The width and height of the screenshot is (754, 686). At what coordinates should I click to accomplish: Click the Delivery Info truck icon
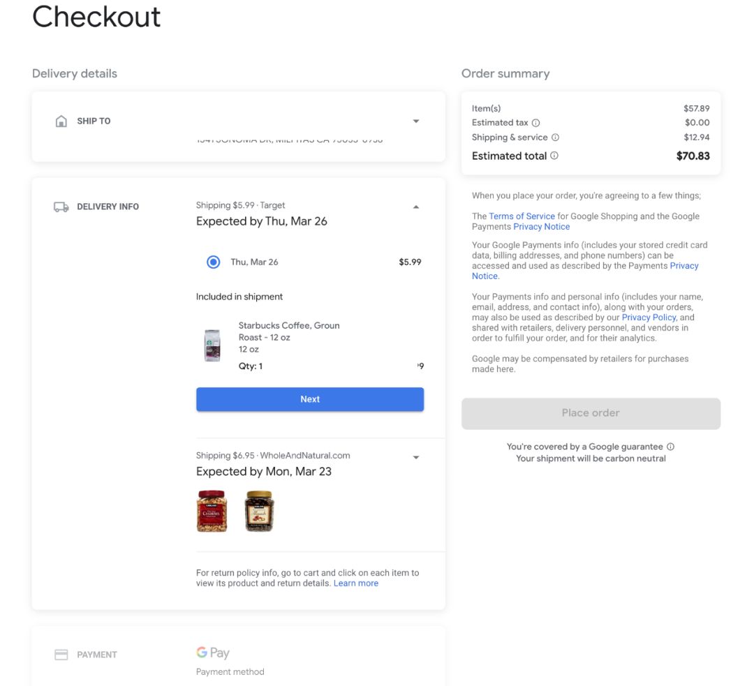tap(61, 207)
